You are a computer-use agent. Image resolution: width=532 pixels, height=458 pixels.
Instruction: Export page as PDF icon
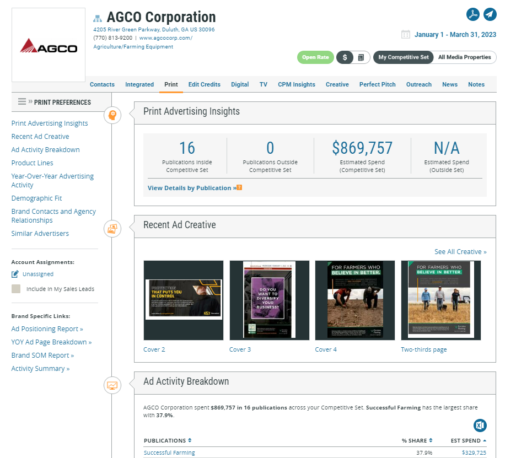click(x=472, y=14)
